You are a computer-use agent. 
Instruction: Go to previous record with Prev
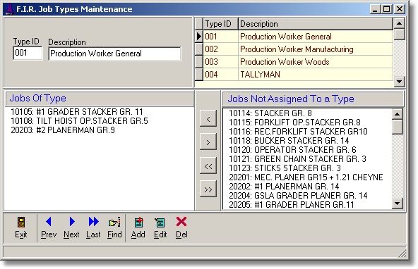coord(49,227)
